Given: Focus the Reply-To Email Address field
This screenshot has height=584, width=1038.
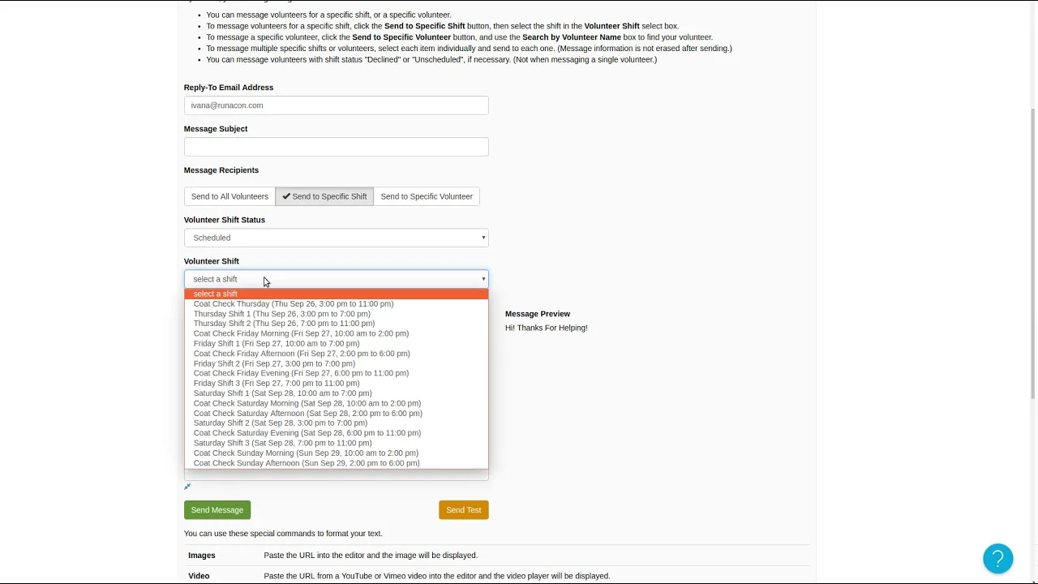Looking at the screenshot, I should click(336, 105).
